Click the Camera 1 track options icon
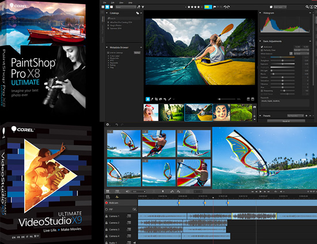The width and height of the screenshot is (317, 244). click(x=129, y=216)
